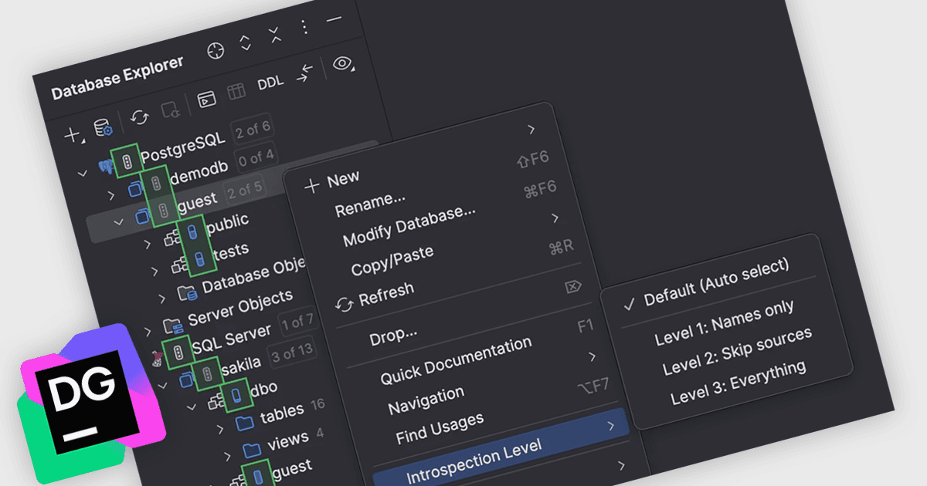Expand the demodb tree node
This screenshot has width=927, height=486.
pos(111,195)
